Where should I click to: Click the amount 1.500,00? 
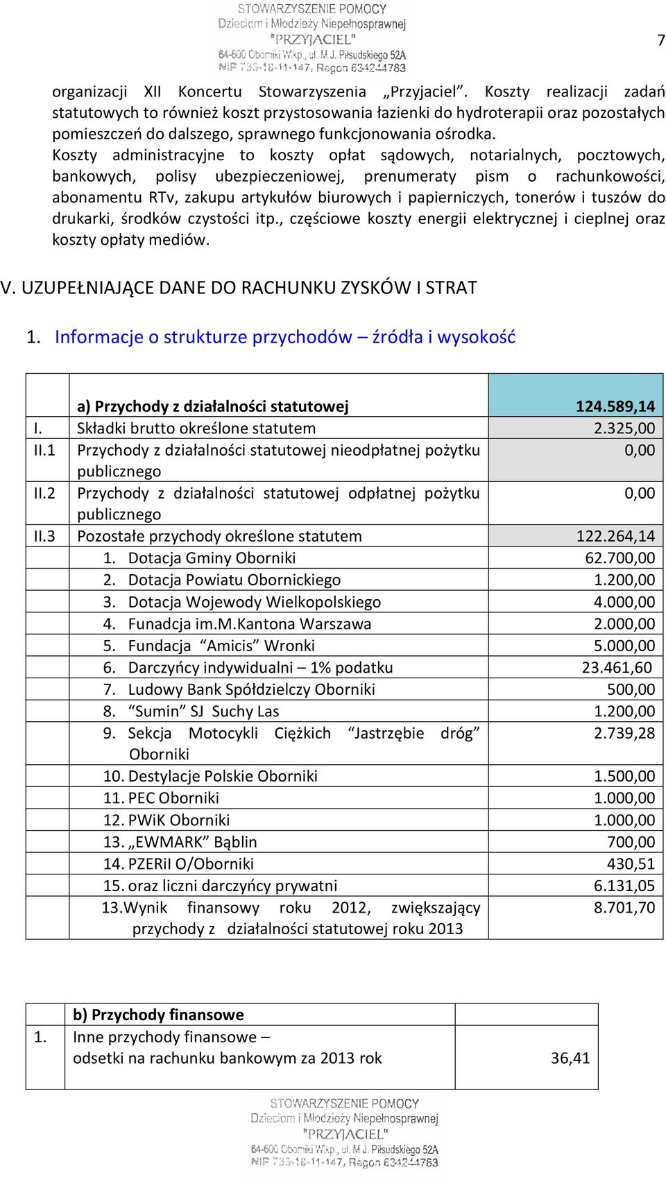[x=624, y=776]
